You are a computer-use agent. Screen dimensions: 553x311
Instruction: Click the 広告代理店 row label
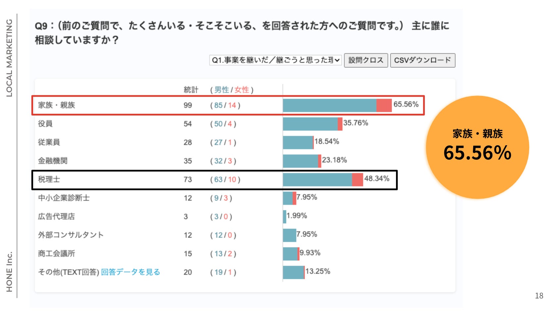click(56, 216)
